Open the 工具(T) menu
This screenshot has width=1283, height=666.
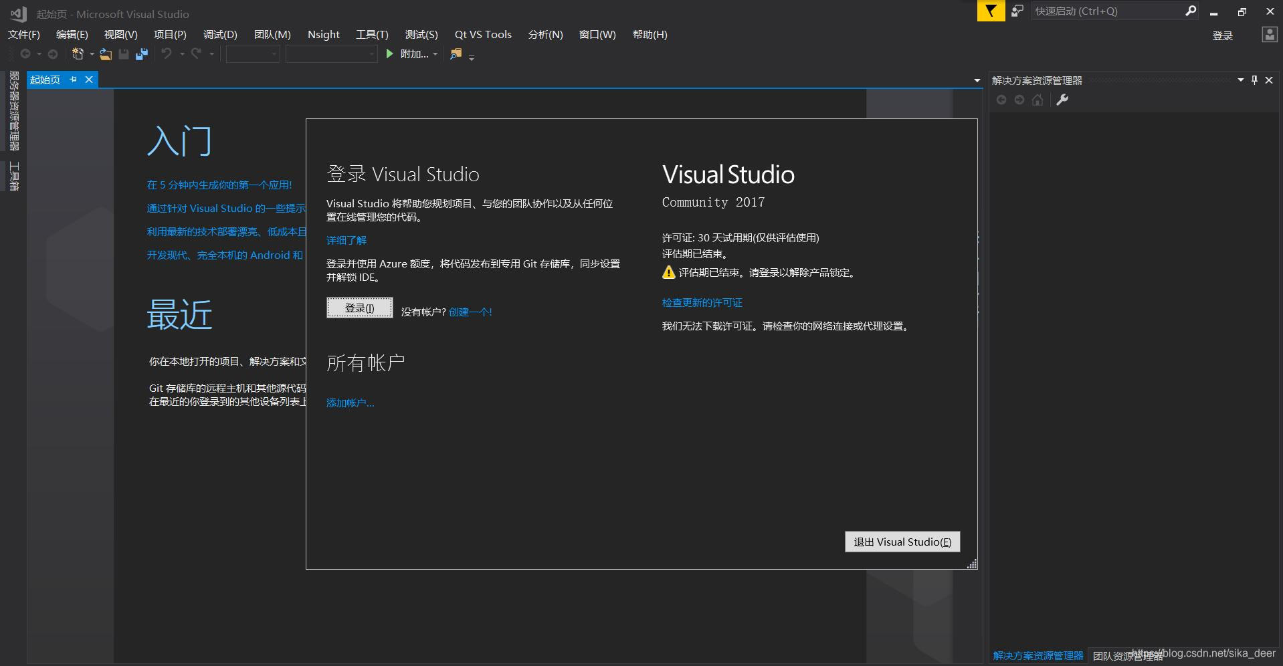[x=372, y=34]
